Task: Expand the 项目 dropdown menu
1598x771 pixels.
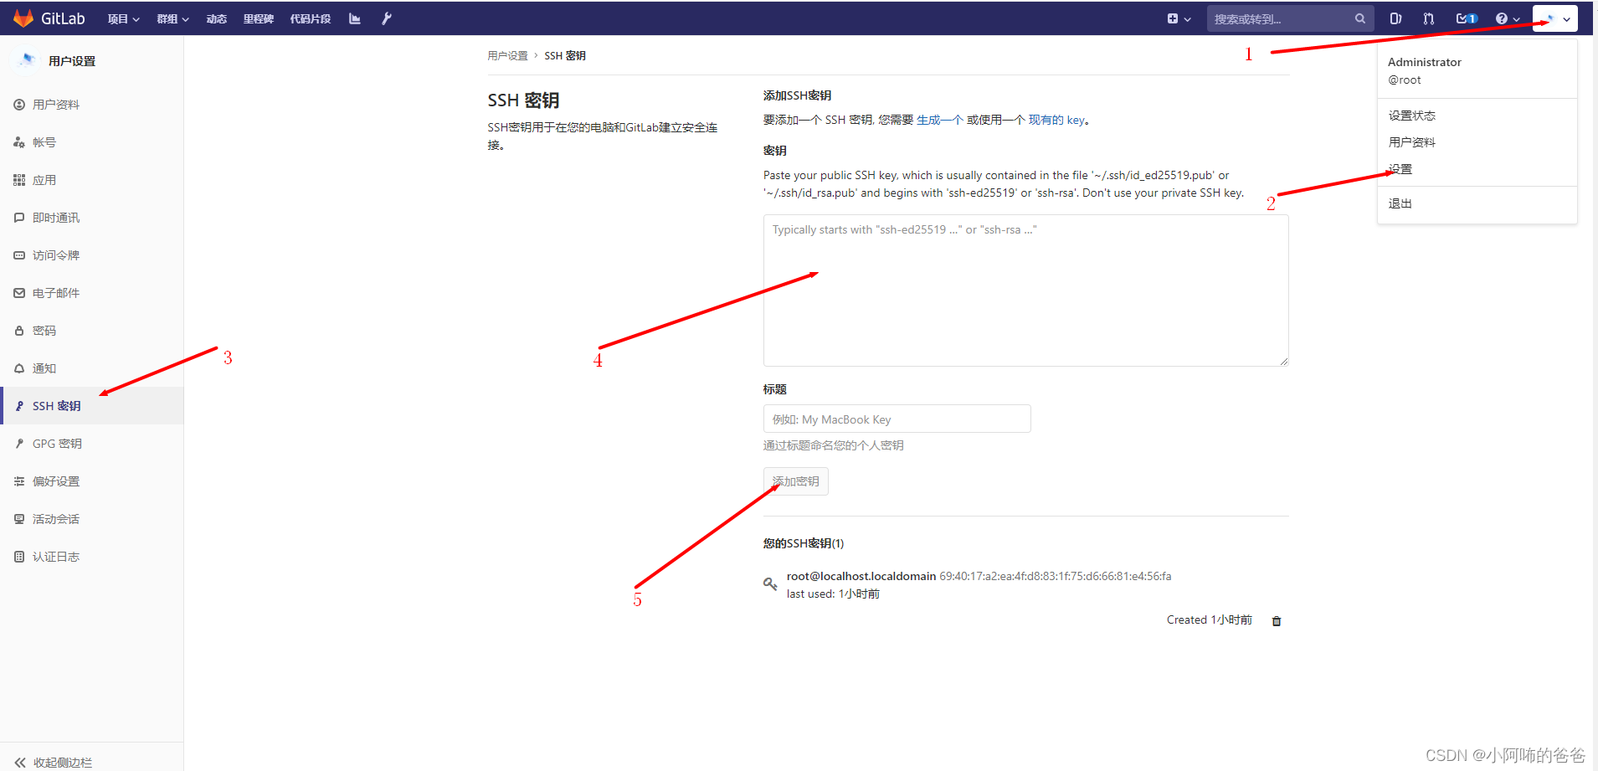Action: pyautogui.click(x=123, y=18)
